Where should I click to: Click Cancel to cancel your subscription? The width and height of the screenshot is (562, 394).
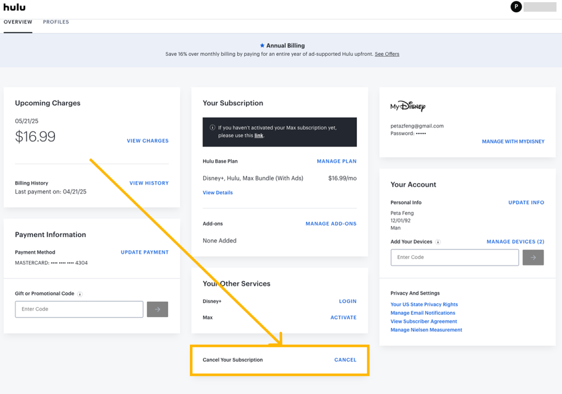[345, 360]
